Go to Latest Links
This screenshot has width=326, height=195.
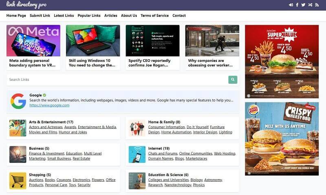pos(64,15)
